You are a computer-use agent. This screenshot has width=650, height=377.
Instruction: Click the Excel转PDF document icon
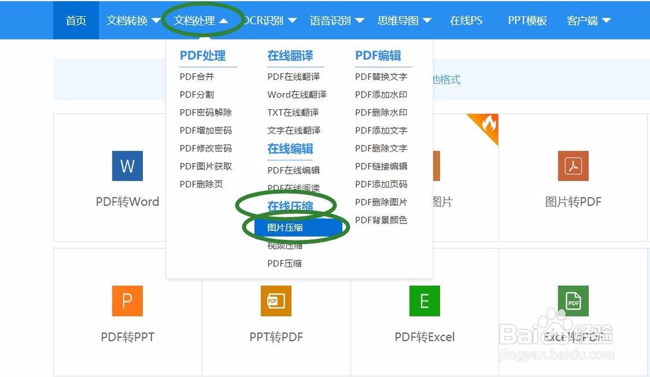(573, 301)
